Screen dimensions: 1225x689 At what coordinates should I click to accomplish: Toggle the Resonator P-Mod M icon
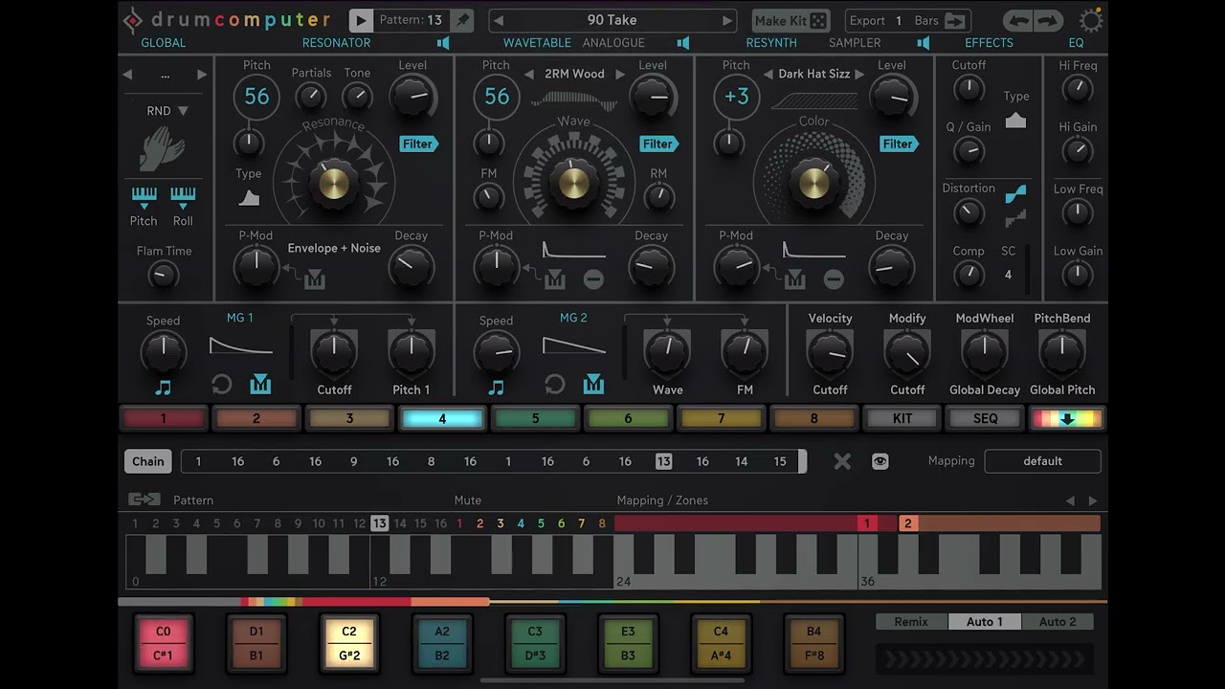tap(315, 279)
